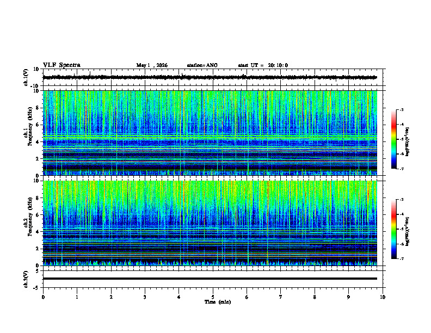Click the ch.2 spectrogram panel
This screenshot has width=431, height=333.
coord(210,223)
